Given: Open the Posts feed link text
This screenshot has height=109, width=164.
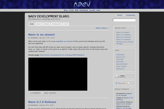Looking at the screenshot, I should [119, 15].
